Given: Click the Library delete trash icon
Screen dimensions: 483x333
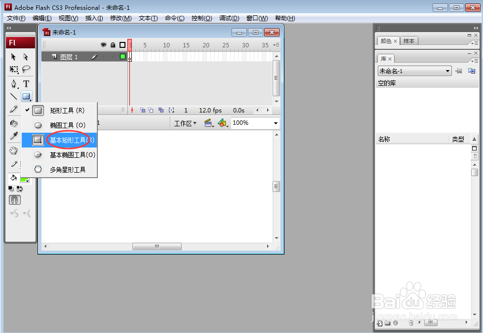Looking at the screenshot, I should [411, 323].
